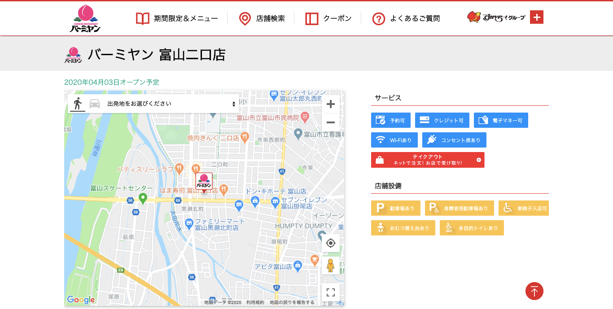Screen dimensions: 613x309
Task: Go to クーポン coupon page
Action: (x=328, y=18)
